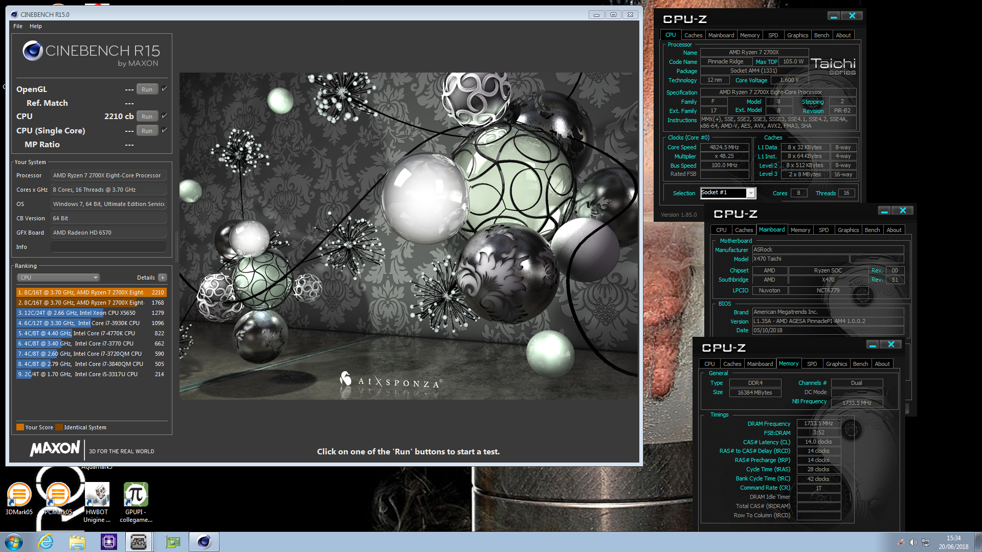This screenshot has height=552, width=982.
Task: Launch the HWBOT Unigine desktop shortcut
Action: [x=97, y=502]
